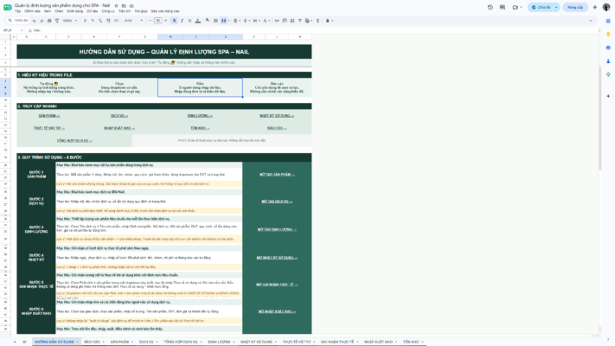
Task: Open the Dữ liệu menu
Action: click(93, 11)
